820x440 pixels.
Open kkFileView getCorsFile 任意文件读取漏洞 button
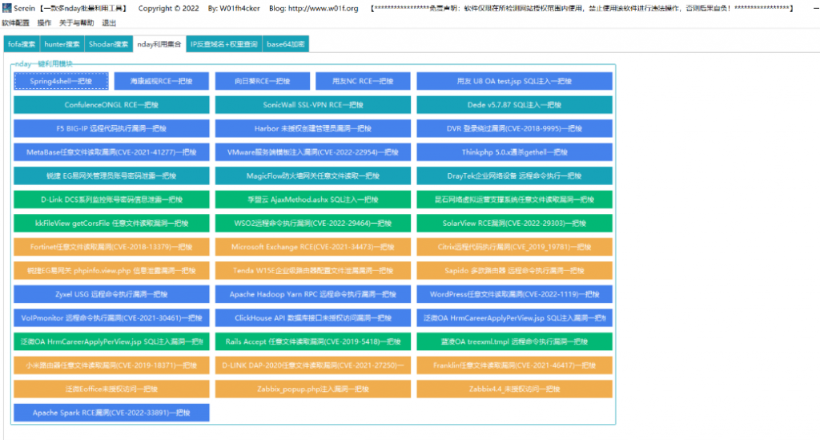(x=111, y=223)
